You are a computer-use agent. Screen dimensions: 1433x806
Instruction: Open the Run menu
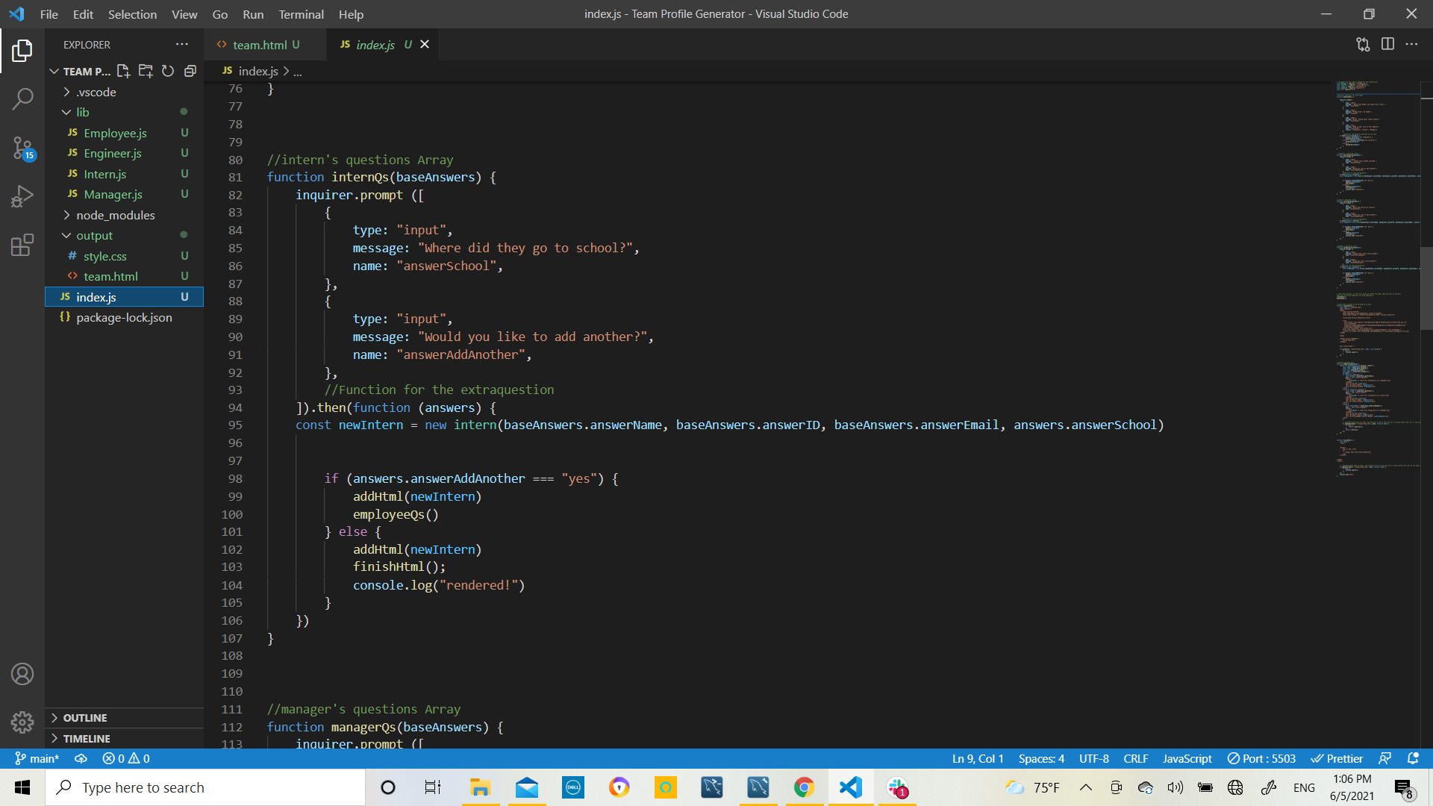point(253,14)
